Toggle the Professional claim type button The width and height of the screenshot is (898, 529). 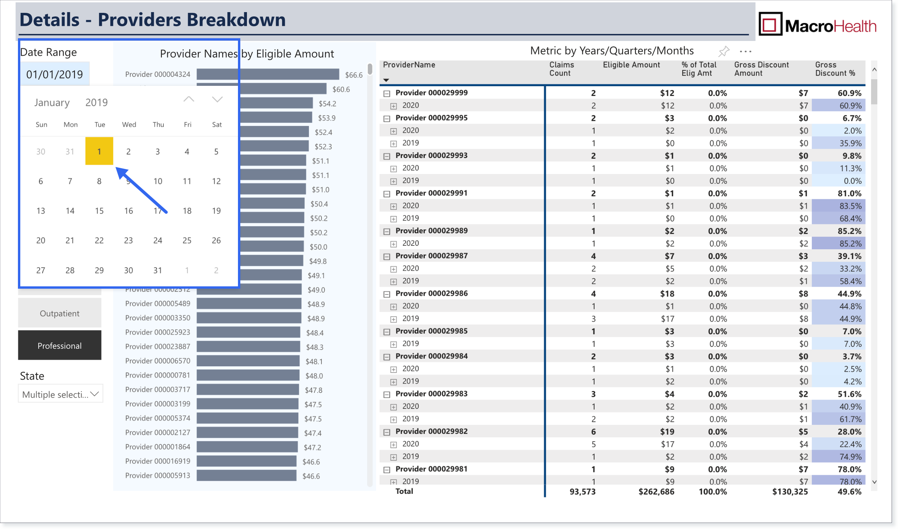[x=60, y=346]
